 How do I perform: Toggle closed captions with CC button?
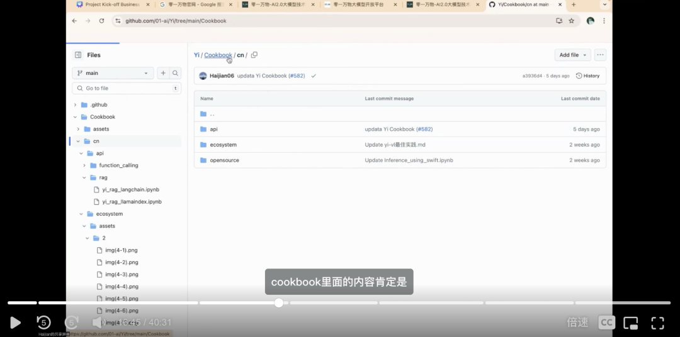coord(606,323)
